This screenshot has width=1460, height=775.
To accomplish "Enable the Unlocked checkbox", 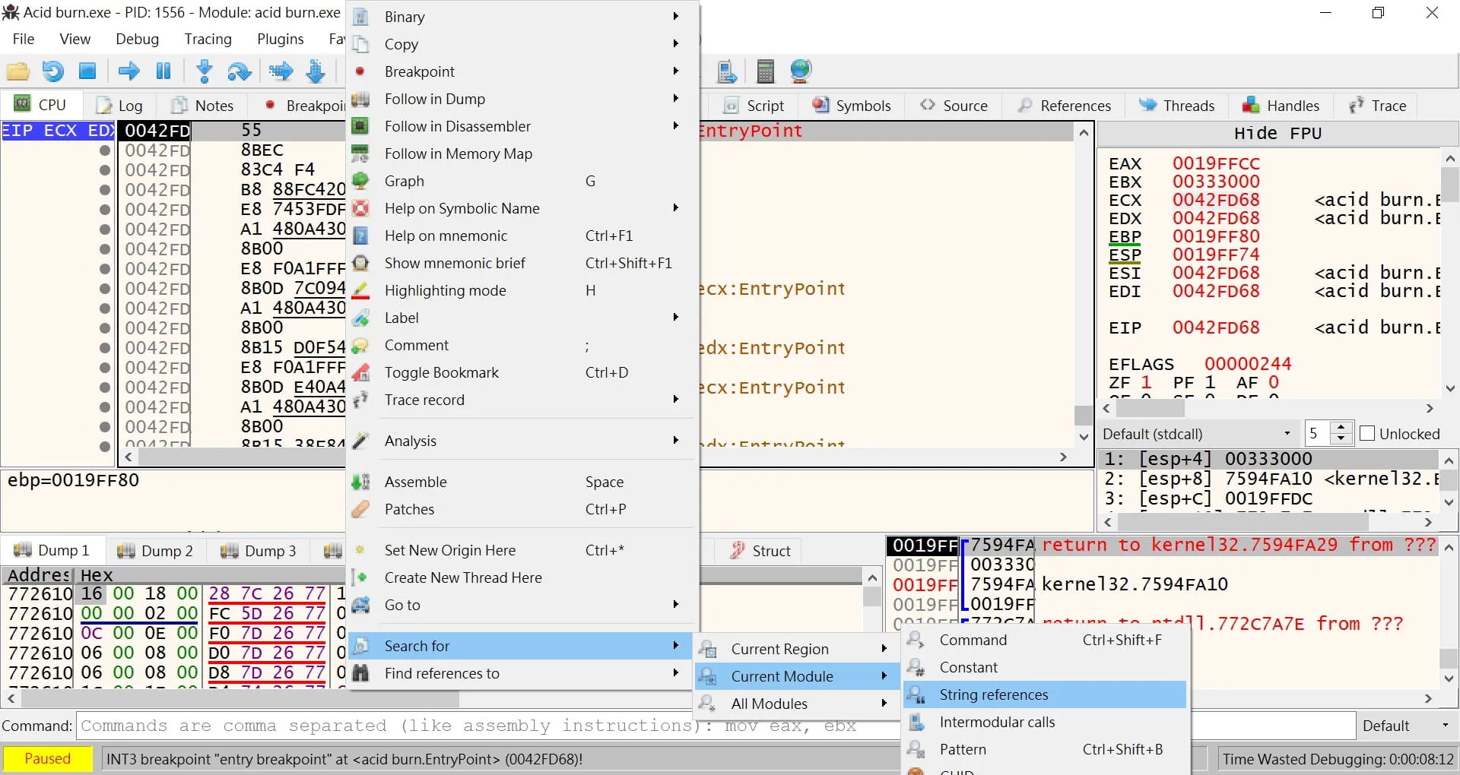I will click(1367, 434).
